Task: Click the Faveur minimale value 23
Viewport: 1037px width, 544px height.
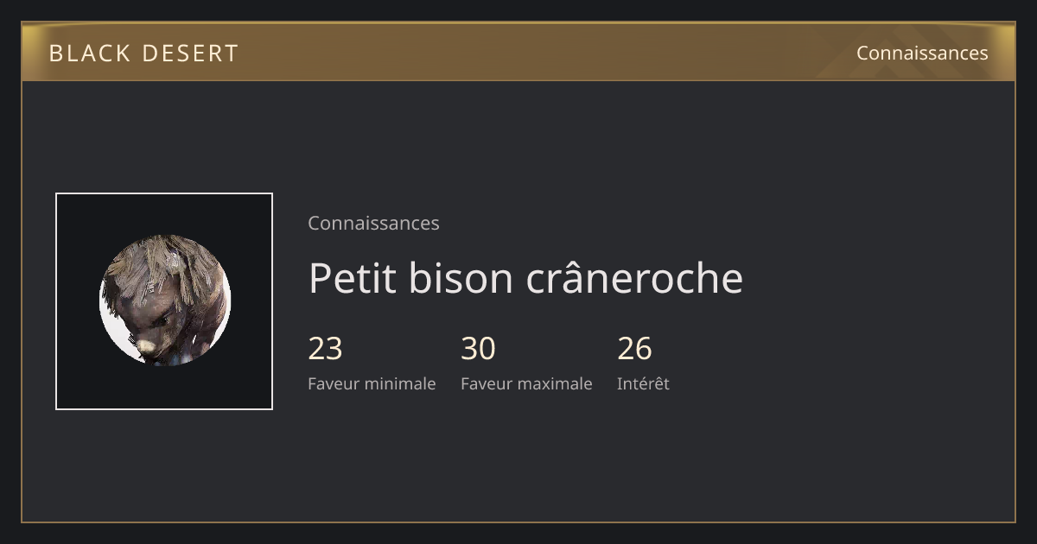Action: click(x=325, y=349)
